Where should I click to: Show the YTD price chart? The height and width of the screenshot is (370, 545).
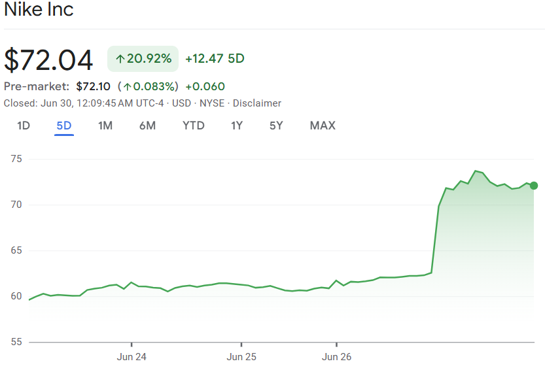[x=193, y=126]
